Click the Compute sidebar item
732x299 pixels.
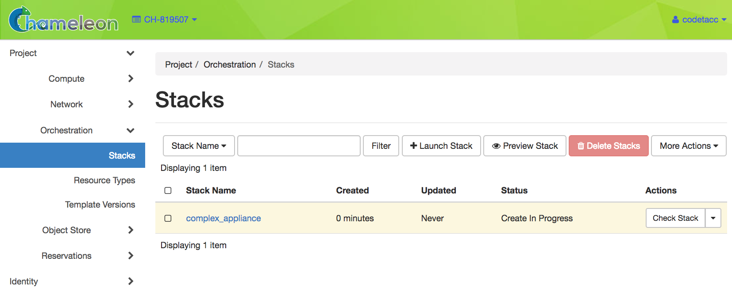point(66,79)
